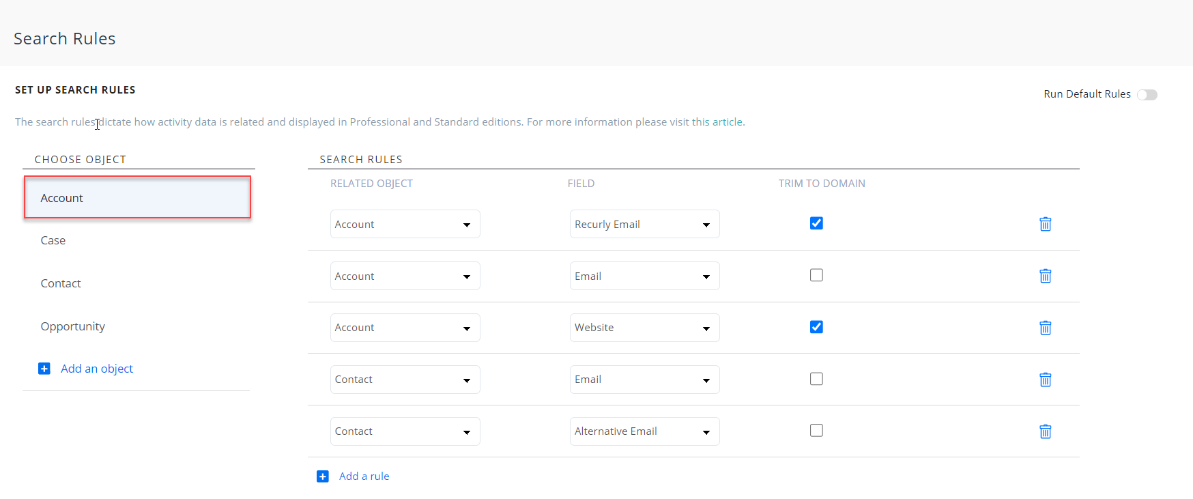Delete the Recurly Email rule via trash icon
This screenshot has height=499, width=1193.
(x=1045, y=224)
